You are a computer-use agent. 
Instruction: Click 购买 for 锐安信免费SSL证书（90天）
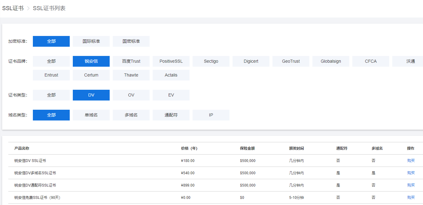coord(411,197)
